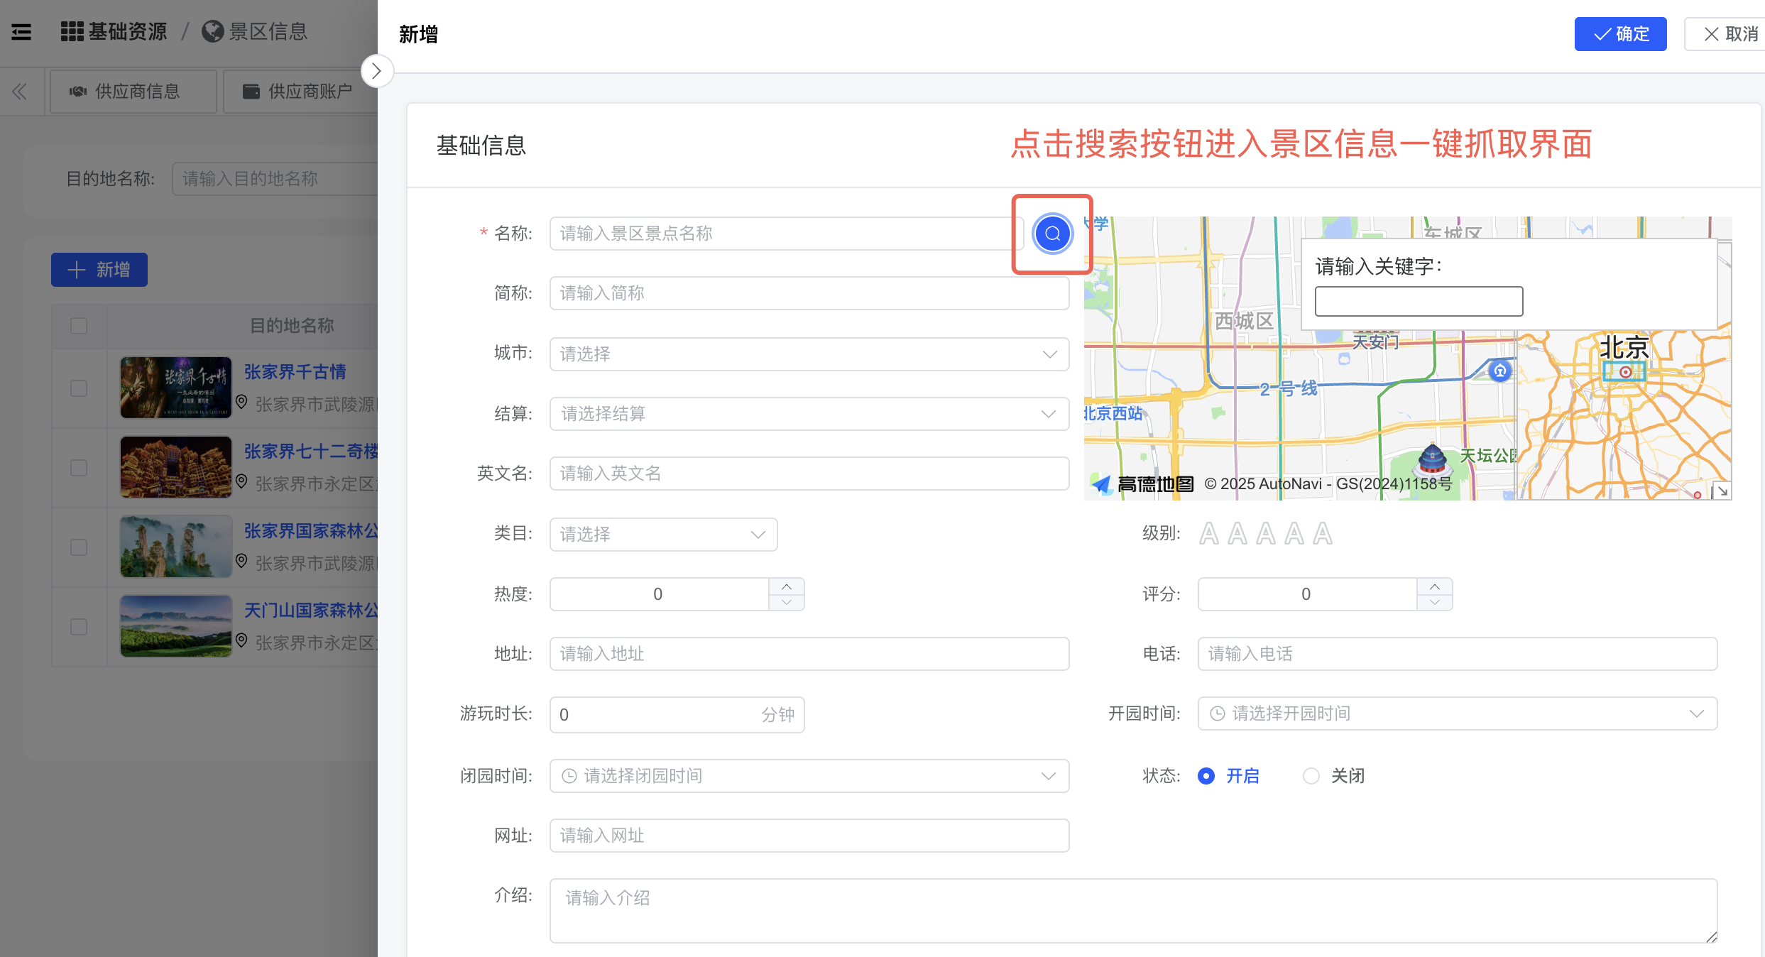1765x957 pixels.
Task: Click the hamburger menu icon top left
Action: pyautogui.click(x=21, y=32)
